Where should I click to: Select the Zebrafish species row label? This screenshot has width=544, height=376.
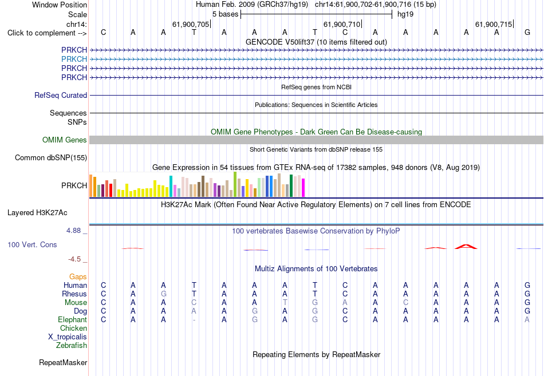pyautogui.click(x=72, y=346)
